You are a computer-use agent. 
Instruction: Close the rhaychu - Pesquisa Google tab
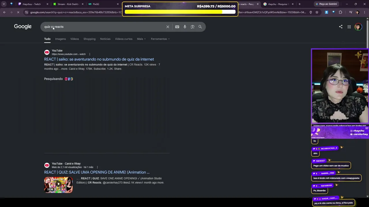(293, 4)
